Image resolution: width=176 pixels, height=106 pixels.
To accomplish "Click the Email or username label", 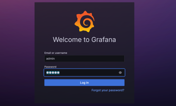I will pos(56,53).
